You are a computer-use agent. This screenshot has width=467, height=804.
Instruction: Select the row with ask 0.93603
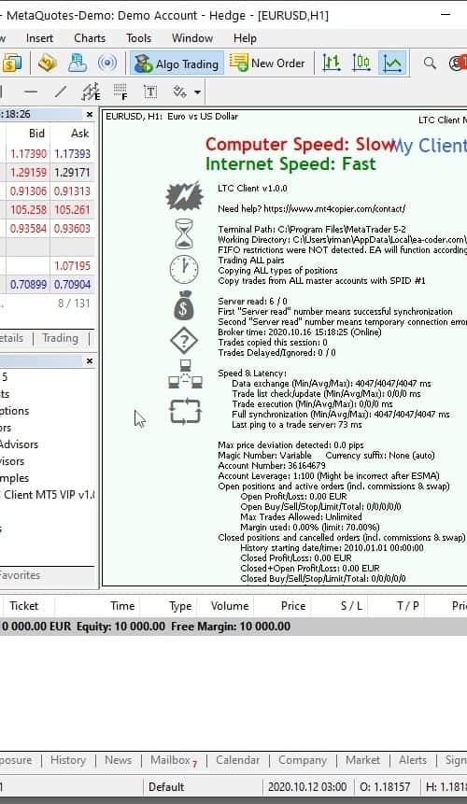[47, 228]
